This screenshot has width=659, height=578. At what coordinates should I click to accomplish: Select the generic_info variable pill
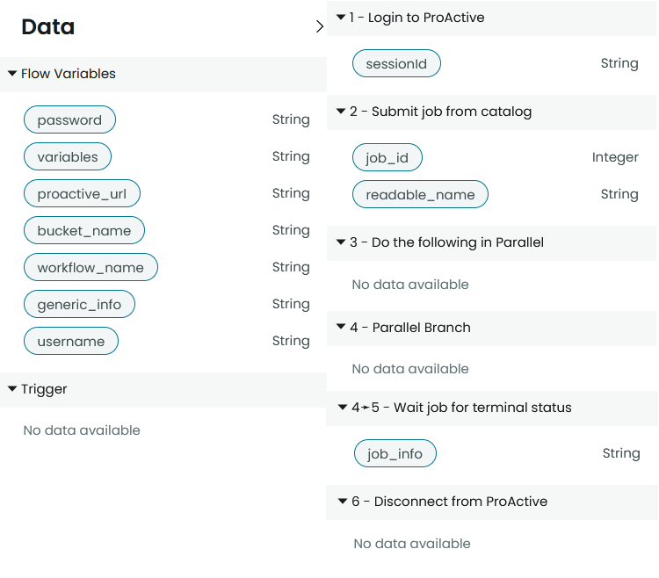click(x=79, y=304)
